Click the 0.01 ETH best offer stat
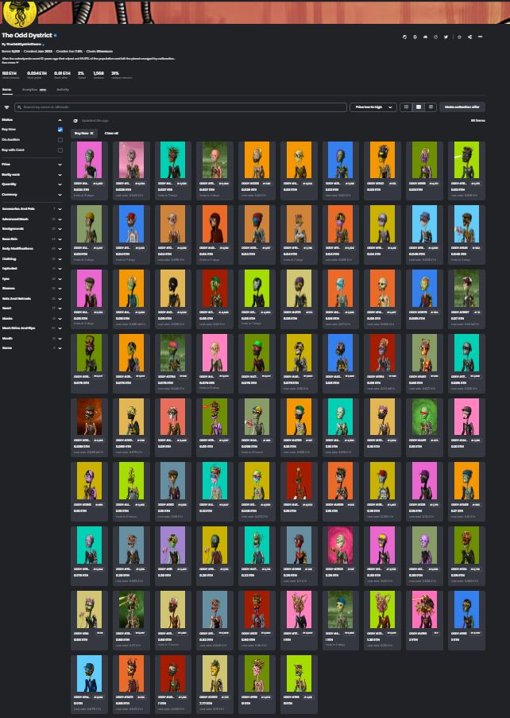Image resolution: width=510 pixels, height=718 pixels. pyautogui.click(x=62, y=75)
